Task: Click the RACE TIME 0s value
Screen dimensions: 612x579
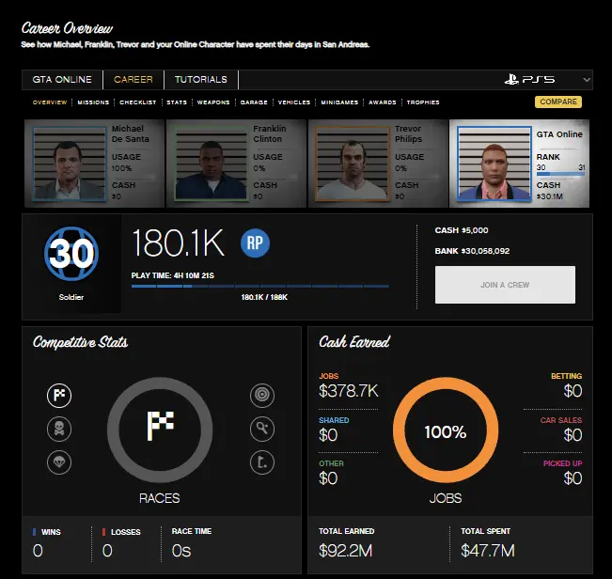Action: click(x=181, y=551)
